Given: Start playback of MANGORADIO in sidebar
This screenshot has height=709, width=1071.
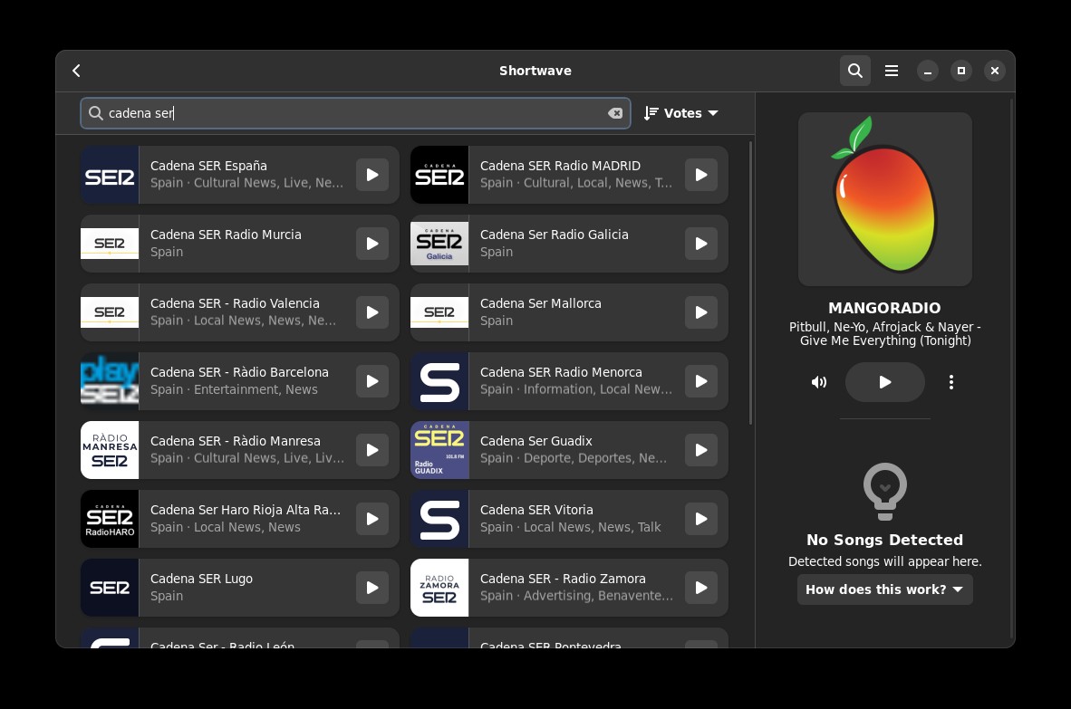Looking at the screenshot, I should click(x=884, y=382).
